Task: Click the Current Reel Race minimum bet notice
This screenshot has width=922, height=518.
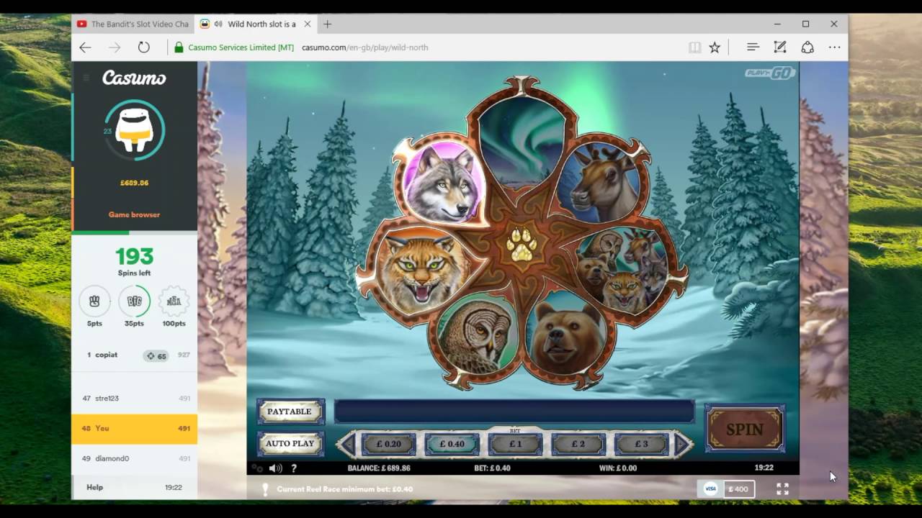Action: click(345, 489)
